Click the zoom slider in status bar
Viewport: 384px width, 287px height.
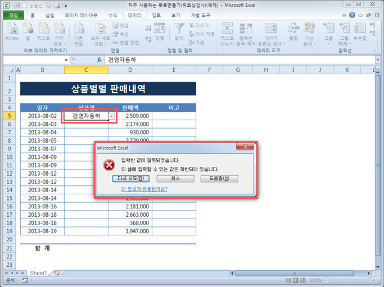point(349,280)
